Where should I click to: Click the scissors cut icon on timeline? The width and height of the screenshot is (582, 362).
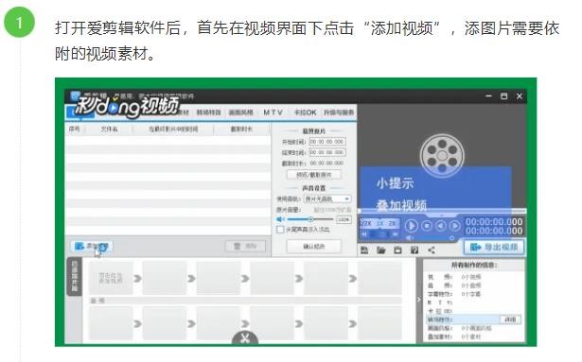pyautogui.click(x=244, y=338)
